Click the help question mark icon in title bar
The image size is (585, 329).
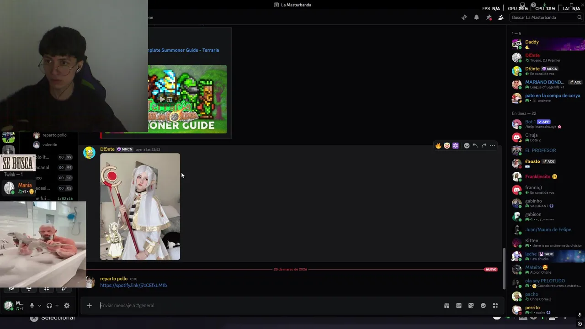coord(533,5)
